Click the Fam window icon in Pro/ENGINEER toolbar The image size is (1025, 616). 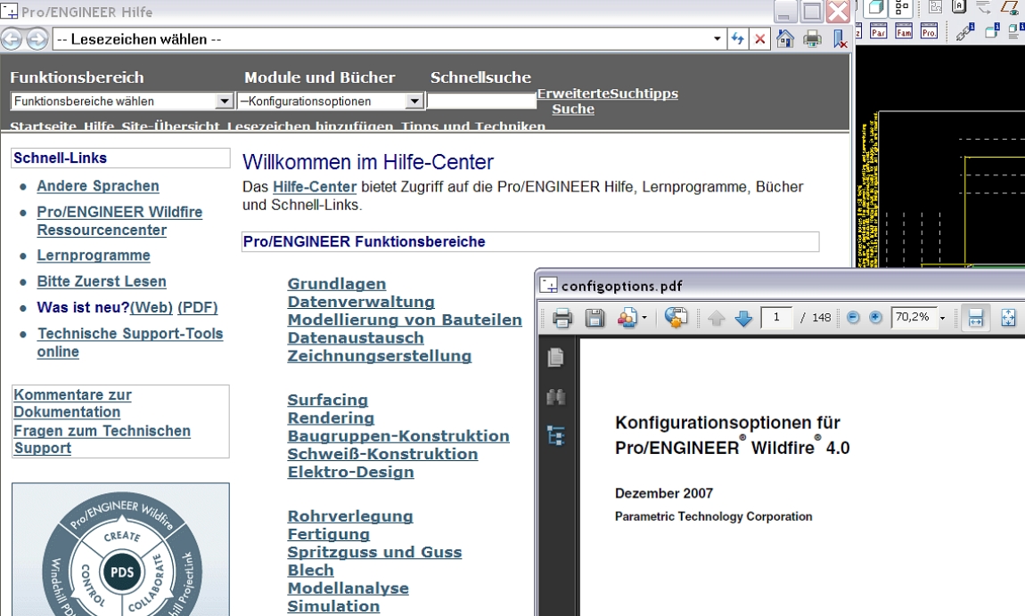coord(904,31)
